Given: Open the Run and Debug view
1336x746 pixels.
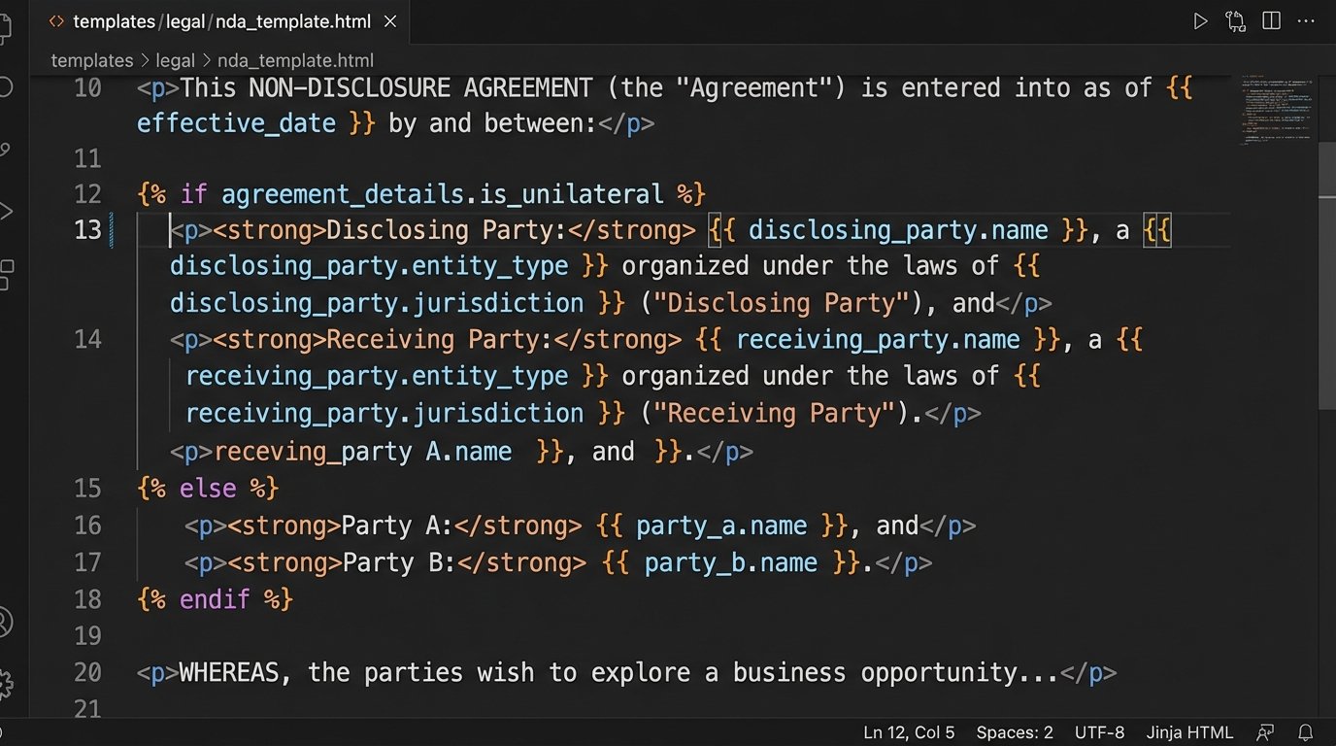Looking at the screenshot, I should click(x=5, y=211).
